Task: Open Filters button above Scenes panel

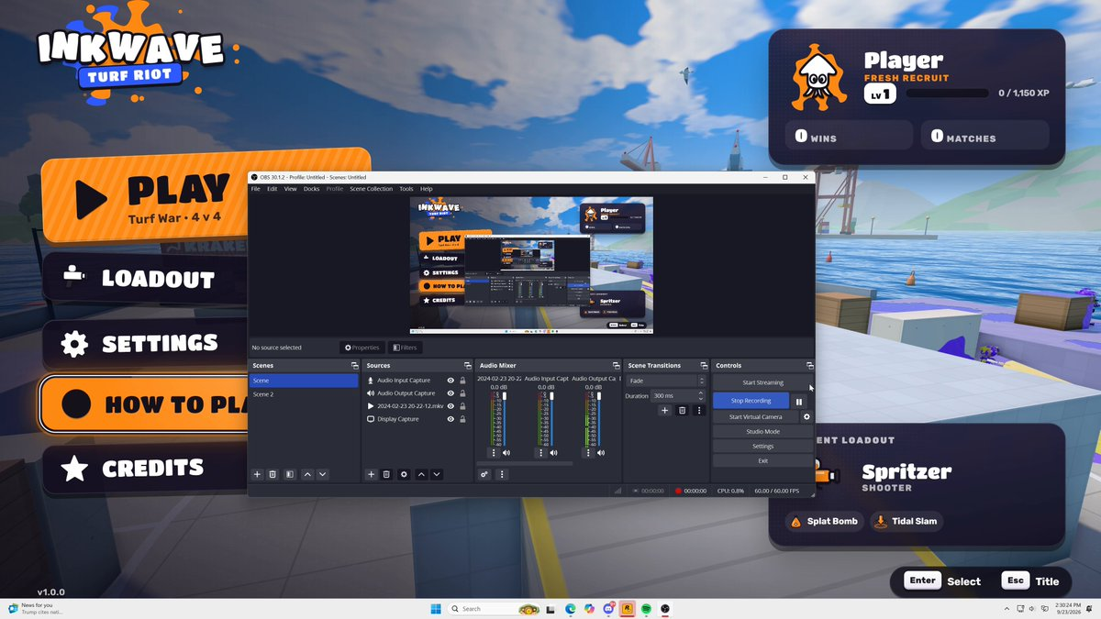Action: click(x=405, y=348)
